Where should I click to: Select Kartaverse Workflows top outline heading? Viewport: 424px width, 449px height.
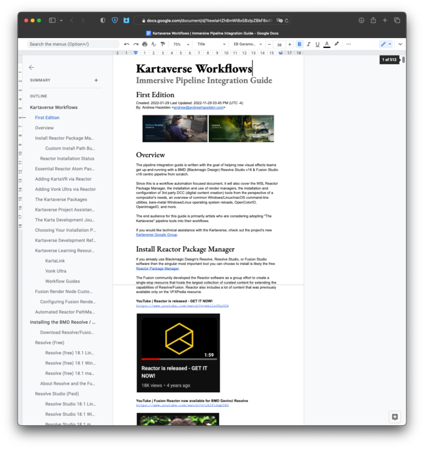[x=54, y=107]
